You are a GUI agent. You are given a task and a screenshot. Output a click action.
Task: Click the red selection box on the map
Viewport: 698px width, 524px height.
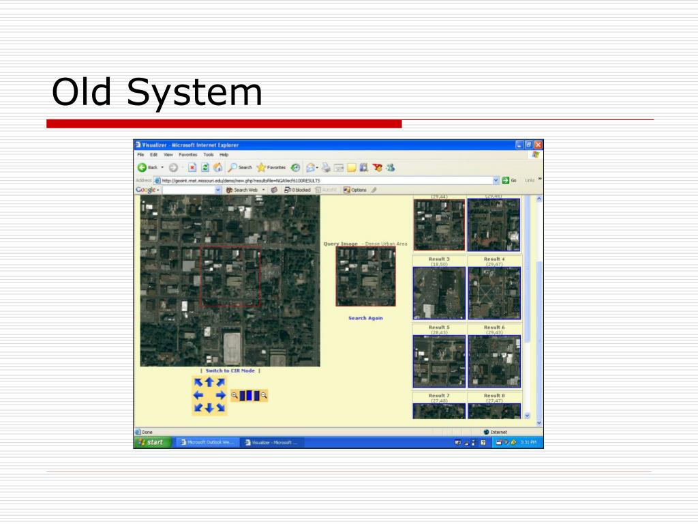(230, 277)
